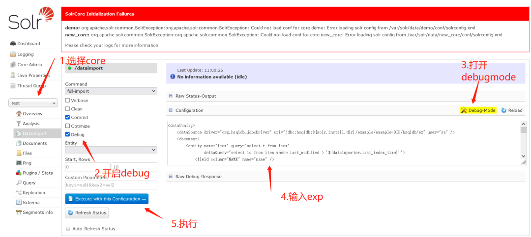This screenshot has height=237, width=531.
Task: Click the /dataimport handler label
Action: (88, 68)
